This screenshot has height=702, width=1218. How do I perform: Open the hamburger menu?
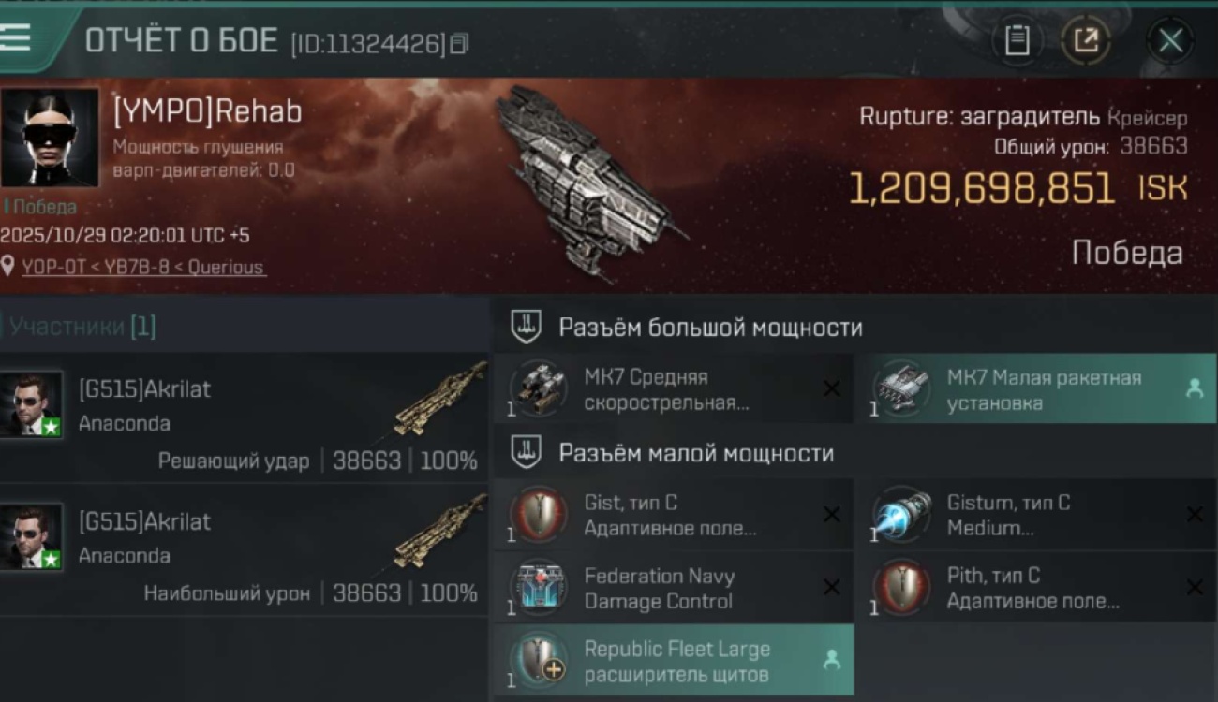(x=16, y=38)
